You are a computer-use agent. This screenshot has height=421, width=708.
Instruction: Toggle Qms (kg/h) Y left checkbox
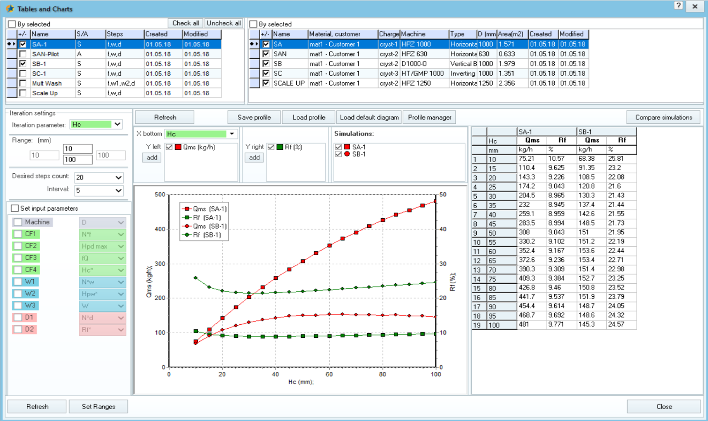pos(169,147)
